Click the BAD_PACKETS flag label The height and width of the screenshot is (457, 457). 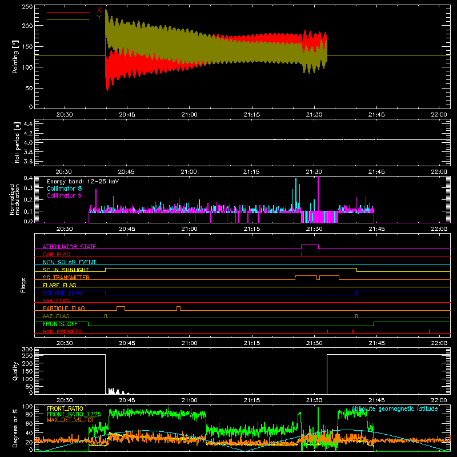coord(62,331)
